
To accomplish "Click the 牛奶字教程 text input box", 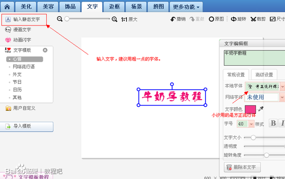I will point(255,58).
